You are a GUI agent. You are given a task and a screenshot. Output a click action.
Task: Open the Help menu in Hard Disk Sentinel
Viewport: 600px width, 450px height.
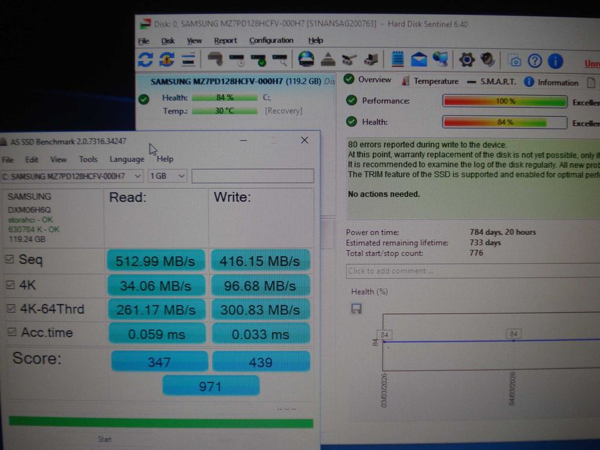(315, 40)
